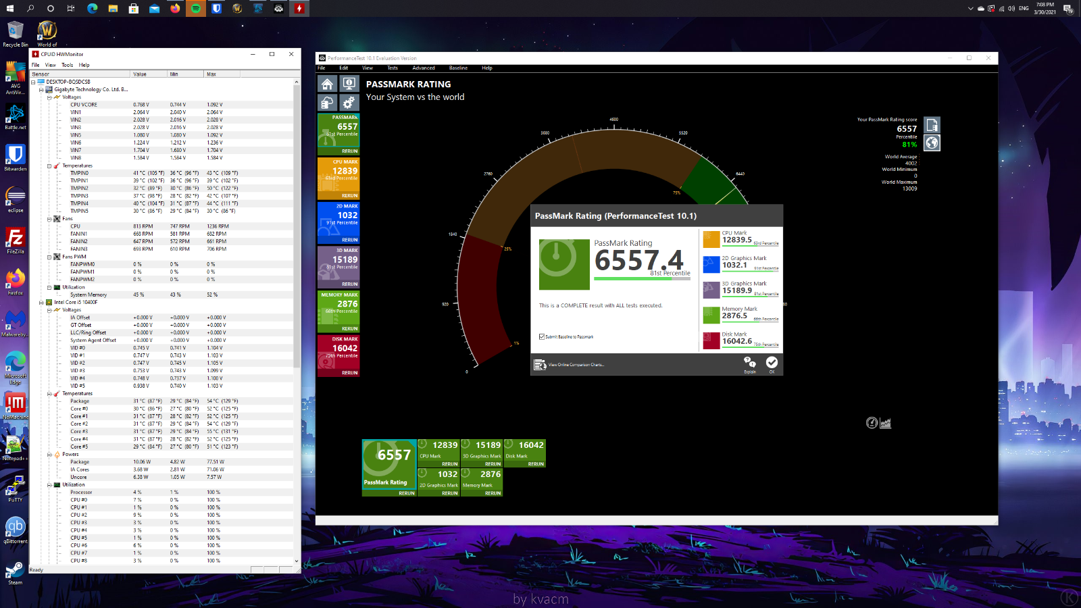Open the Advanced menu in PerformanceTest
Viewport: 1081px width, 608px height.
click(x=424, y=68)
